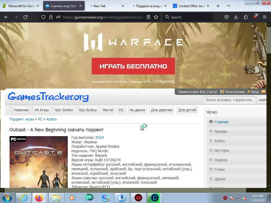Screen dimensions: 271x203
Task: Click the taskbar clock showing 3:33 AM
Action: coord(258,198)
